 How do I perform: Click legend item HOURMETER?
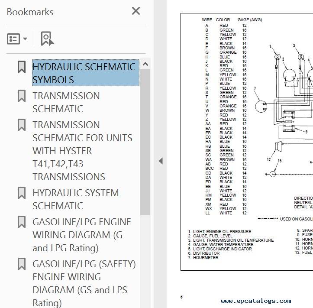(x=203, y=257)
